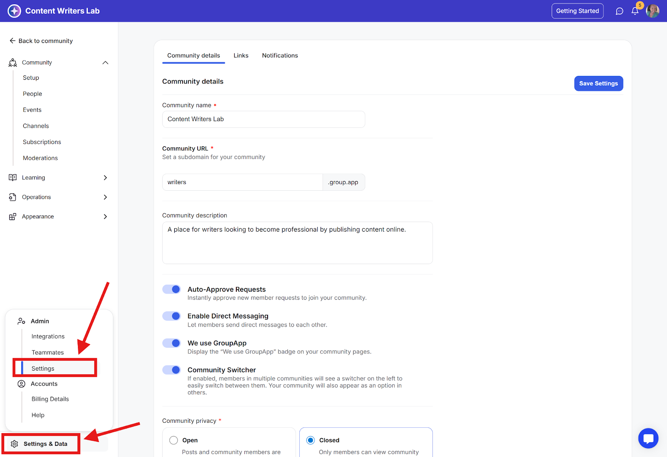Click the Admin user-gear icon
This screenshot has height=457, width=667.
click(x=21, y=321)
